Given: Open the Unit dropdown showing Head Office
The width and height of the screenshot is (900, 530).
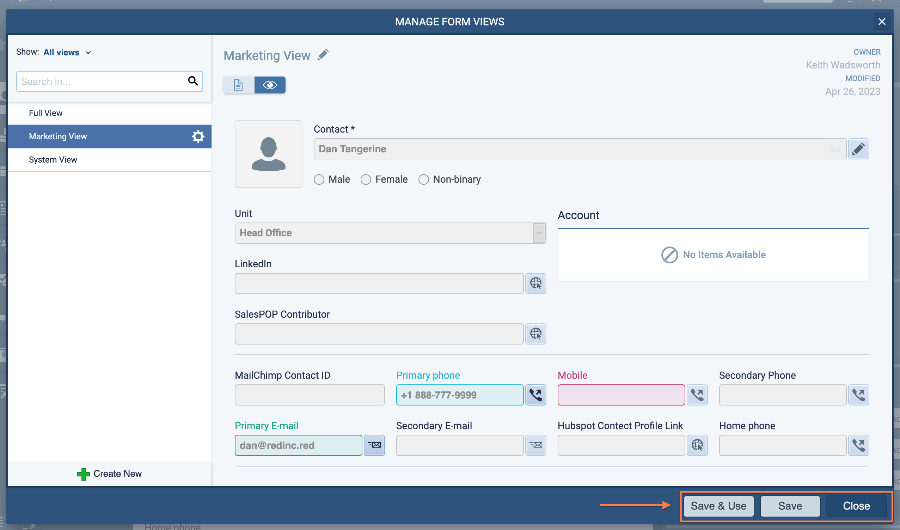Looking at the screenshot, I should pyautogui.click(x=539, y=233).
